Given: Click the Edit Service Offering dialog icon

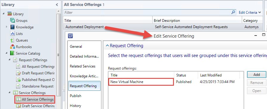Looking at the screenshot, I should pyautogui.click(x=70, y=36).
